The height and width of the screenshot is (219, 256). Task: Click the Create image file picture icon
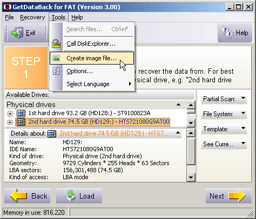[56, 58]
